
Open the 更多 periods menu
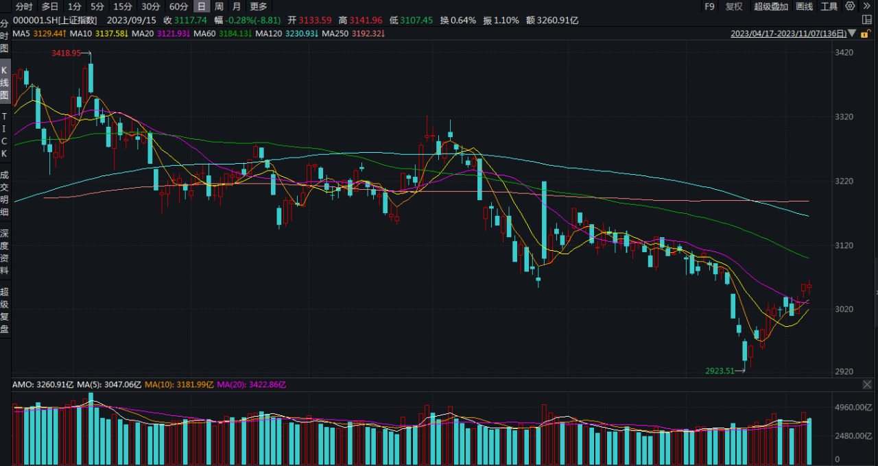(x=259, y=6)
